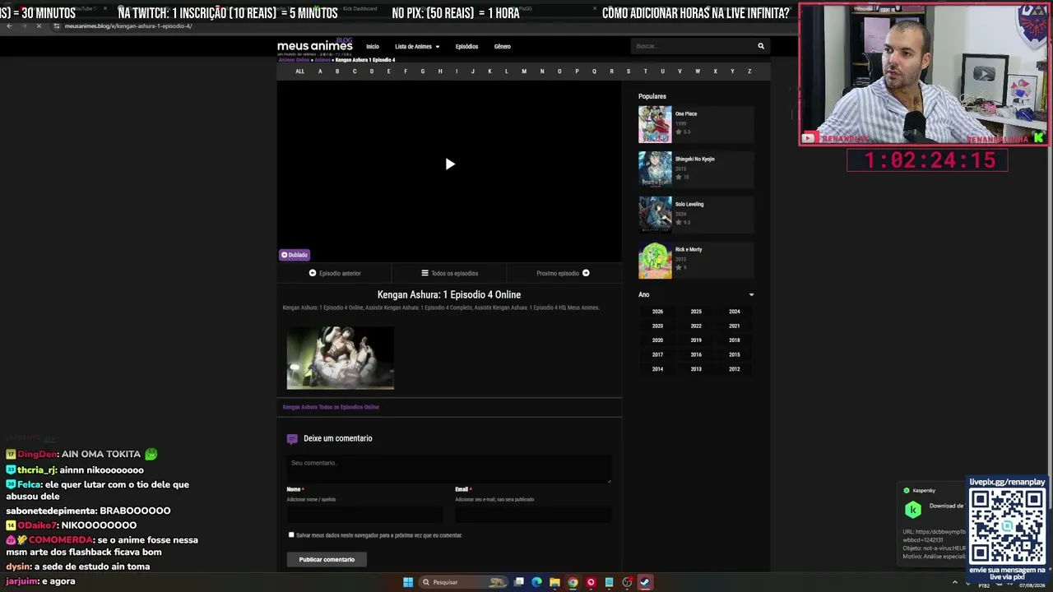This screenshot has height=592, width=1053.
Task: Open the Windows Start menu
Action: coord(408,582)
